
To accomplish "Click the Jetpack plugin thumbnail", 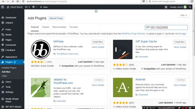I will (41, 88).
